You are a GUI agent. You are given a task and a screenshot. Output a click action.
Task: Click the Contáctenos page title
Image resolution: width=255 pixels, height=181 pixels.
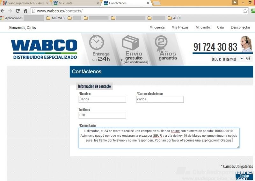(x=86, y=72)
